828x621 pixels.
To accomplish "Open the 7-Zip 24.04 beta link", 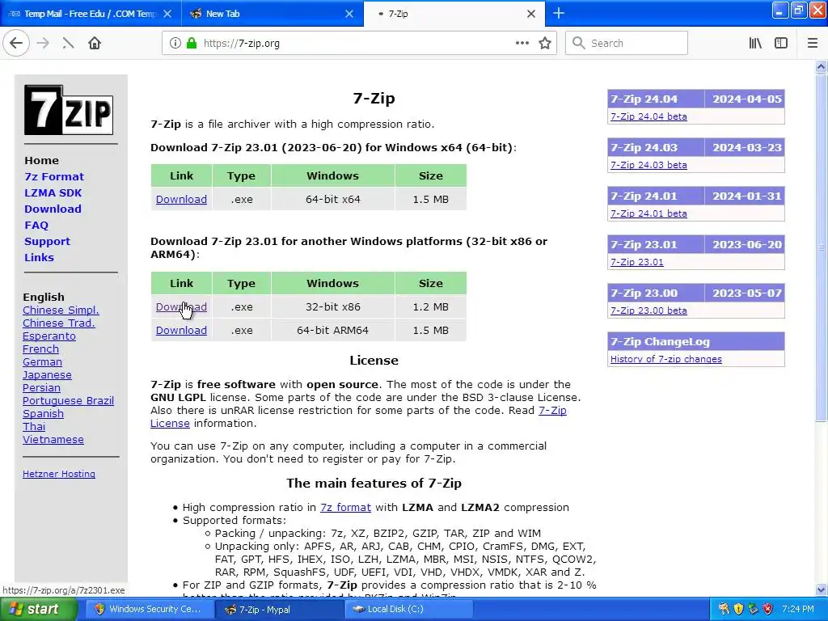I will pos(648,116).
